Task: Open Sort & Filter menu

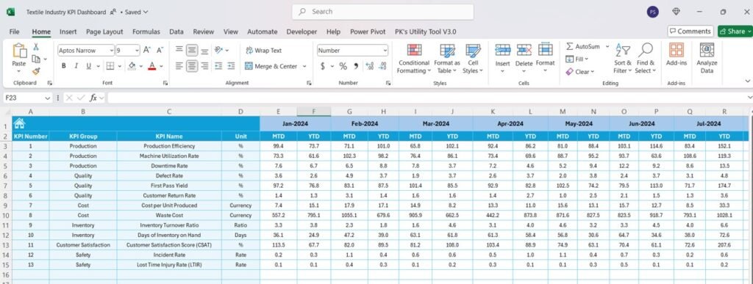Action: [x=623, y=59]
